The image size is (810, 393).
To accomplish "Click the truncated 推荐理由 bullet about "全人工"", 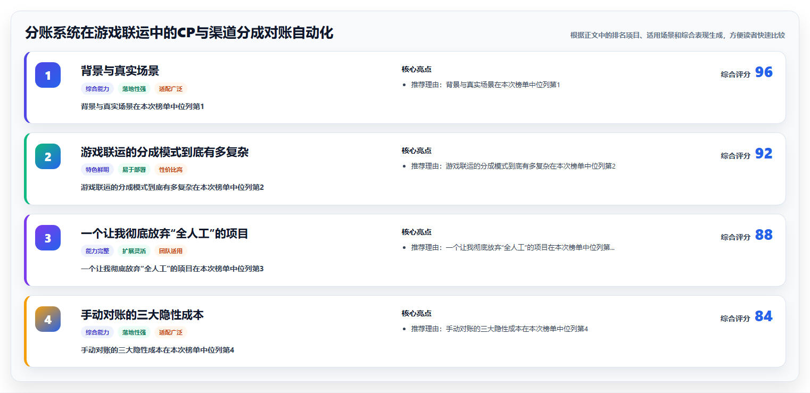I will (x=513, y=247).
